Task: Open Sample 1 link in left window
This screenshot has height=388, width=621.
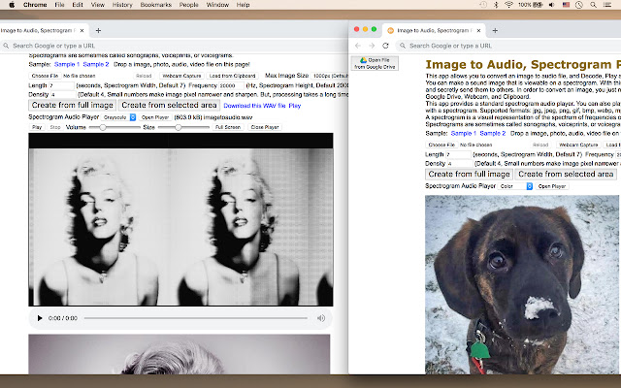Action: tap(67, 64)
